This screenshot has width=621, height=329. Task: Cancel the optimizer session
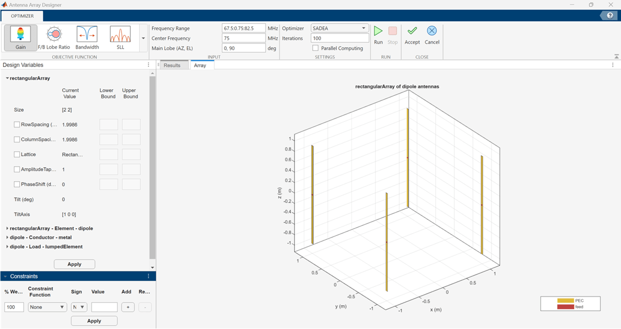click(432, 34)
